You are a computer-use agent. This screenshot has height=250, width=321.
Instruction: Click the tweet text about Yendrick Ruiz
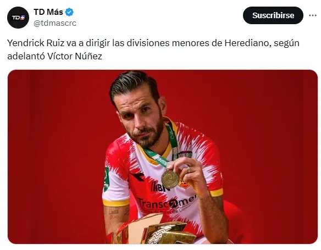point(153,49)
